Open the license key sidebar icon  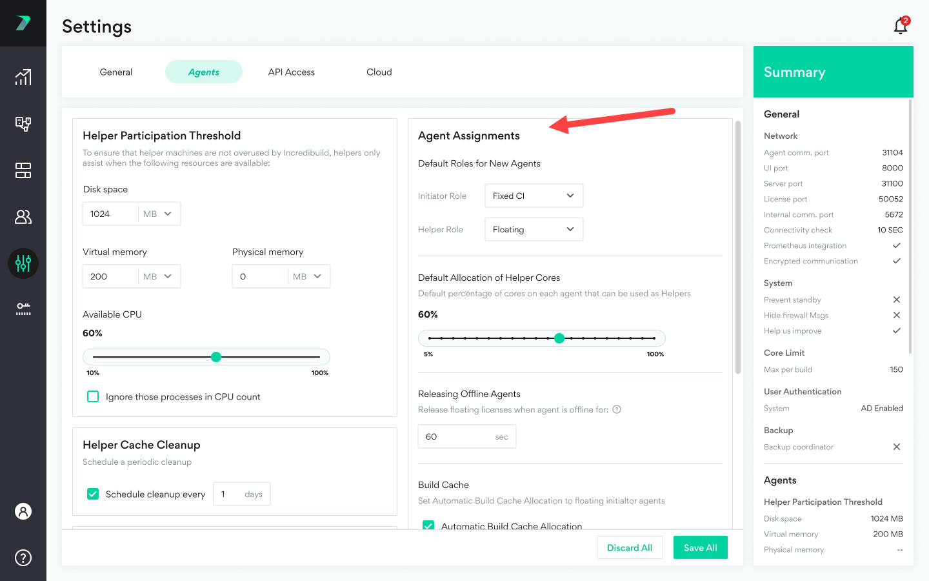coord(23,309)
